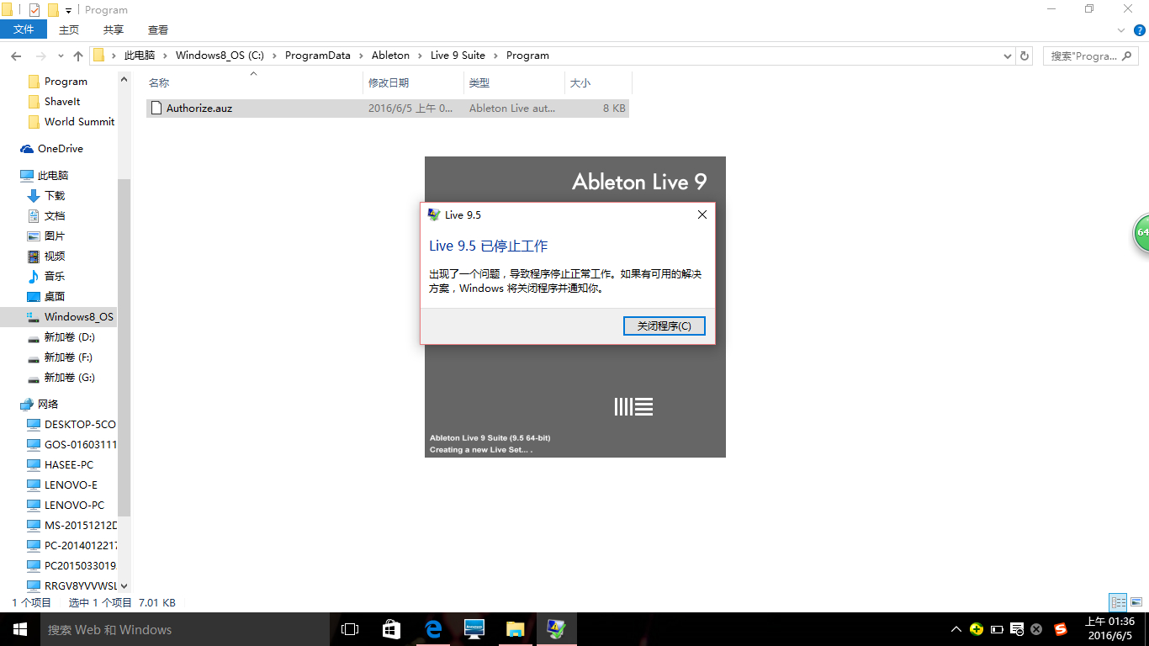Click the Sogou input method tray icon
The image size is (1149, 646).
tap(1060, 629)
